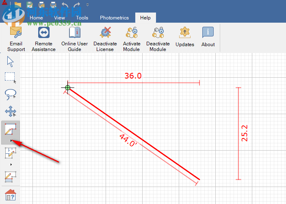Screen dimensions: 286x204
Task: Select the draw room outline tool
Action: (x=11, y=129)
